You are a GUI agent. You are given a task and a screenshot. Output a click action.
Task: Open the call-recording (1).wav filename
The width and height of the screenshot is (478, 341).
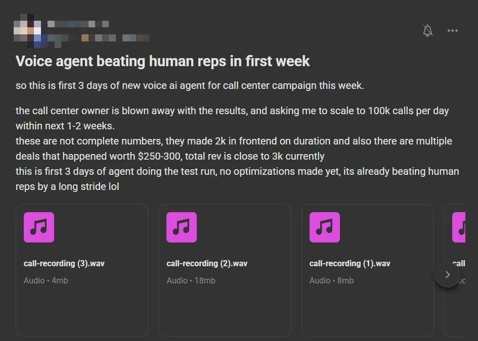[350, 263]
